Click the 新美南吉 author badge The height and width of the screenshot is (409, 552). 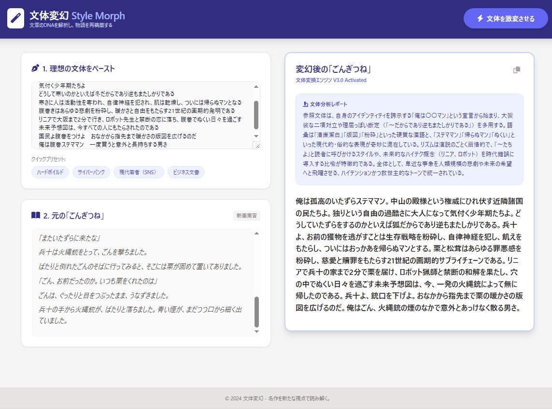pyautogui.click(x=246, y=216)
